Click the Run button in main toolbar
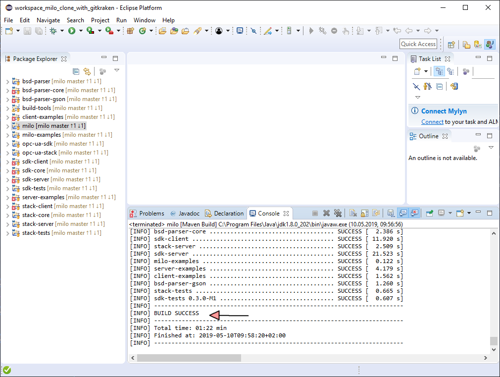Viewport: 500px width, 377px height. point(72,31)
